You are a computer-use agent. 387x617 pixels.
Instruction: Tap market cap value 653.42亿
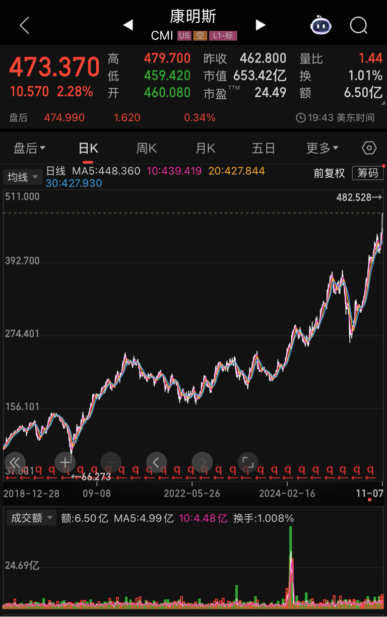[x=260, y=76]
